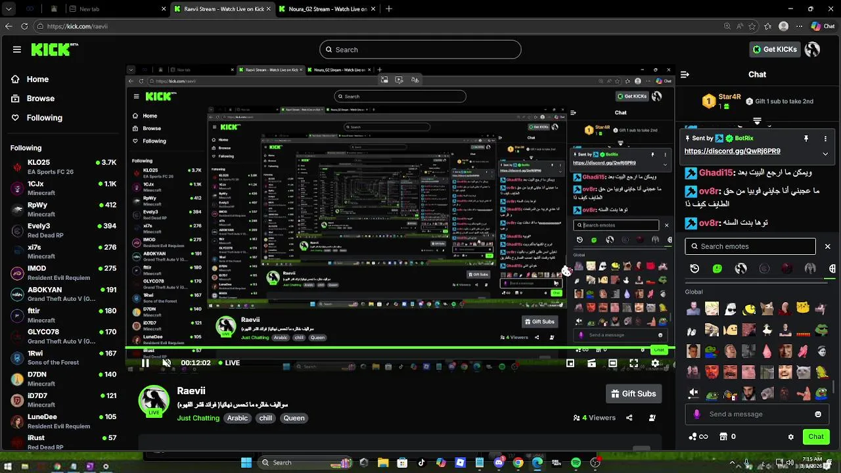Viewport: 841px width, 473px height.
Task: Open the KLO25 channel in the Following list
Action: point(63,167)
